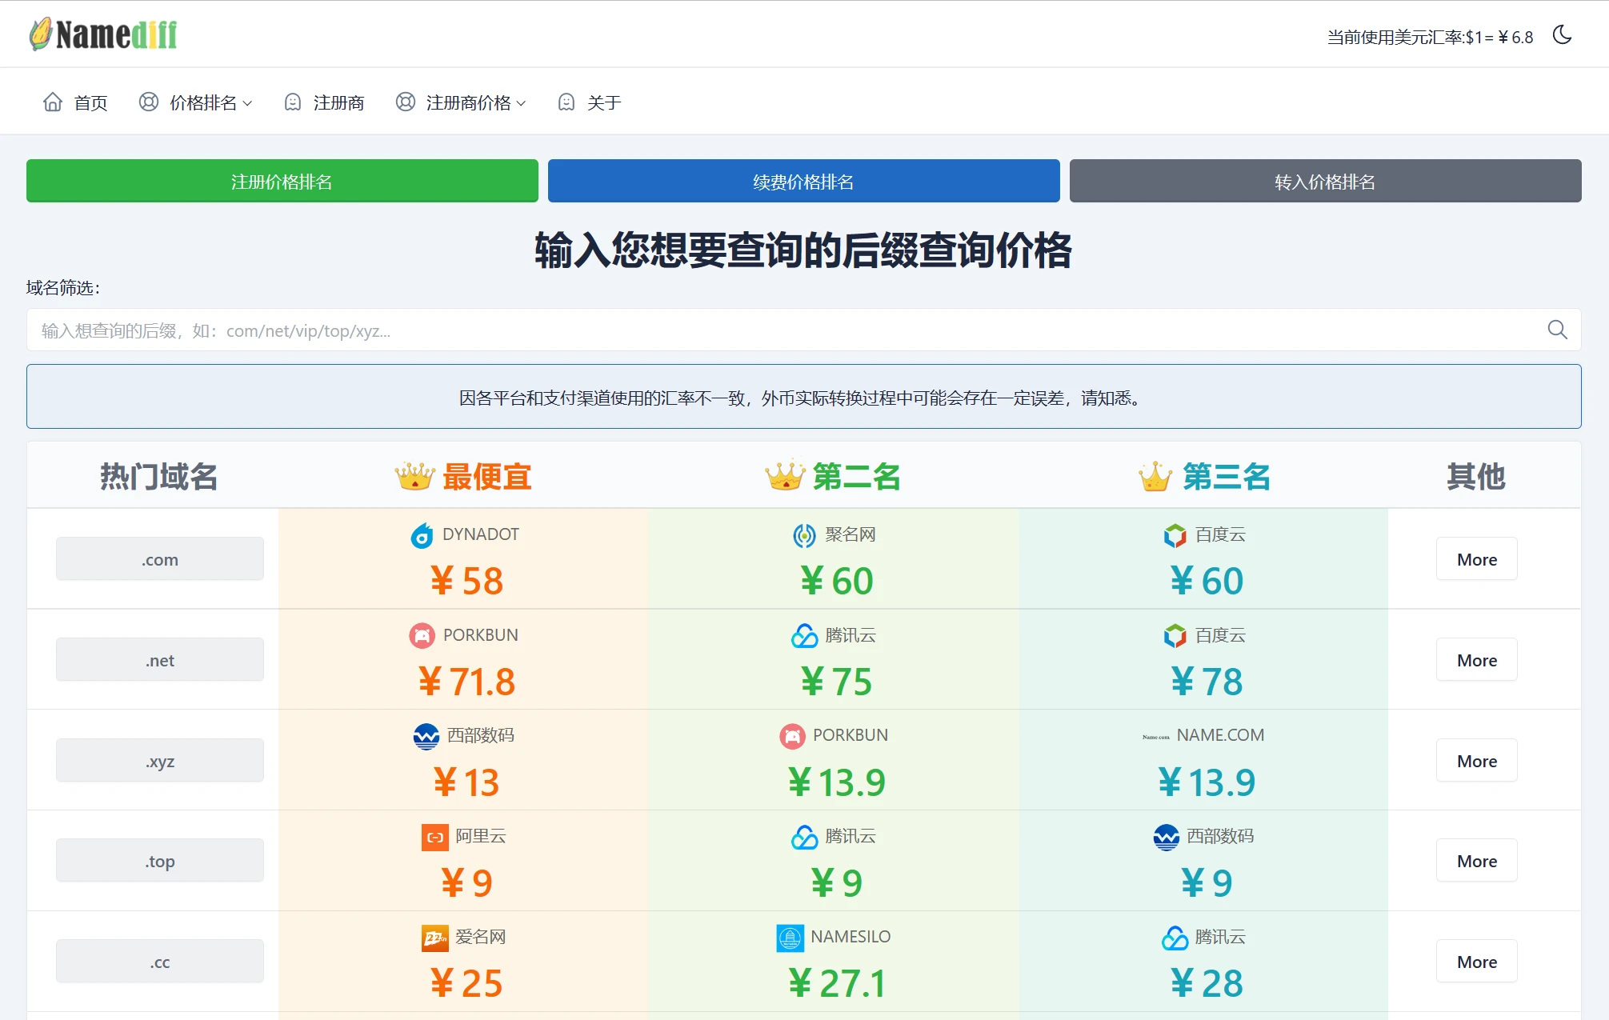The width and height of the screenshot is (1609, 1020).
Task: Select the .cc domain button
Action: click(160, 962)
